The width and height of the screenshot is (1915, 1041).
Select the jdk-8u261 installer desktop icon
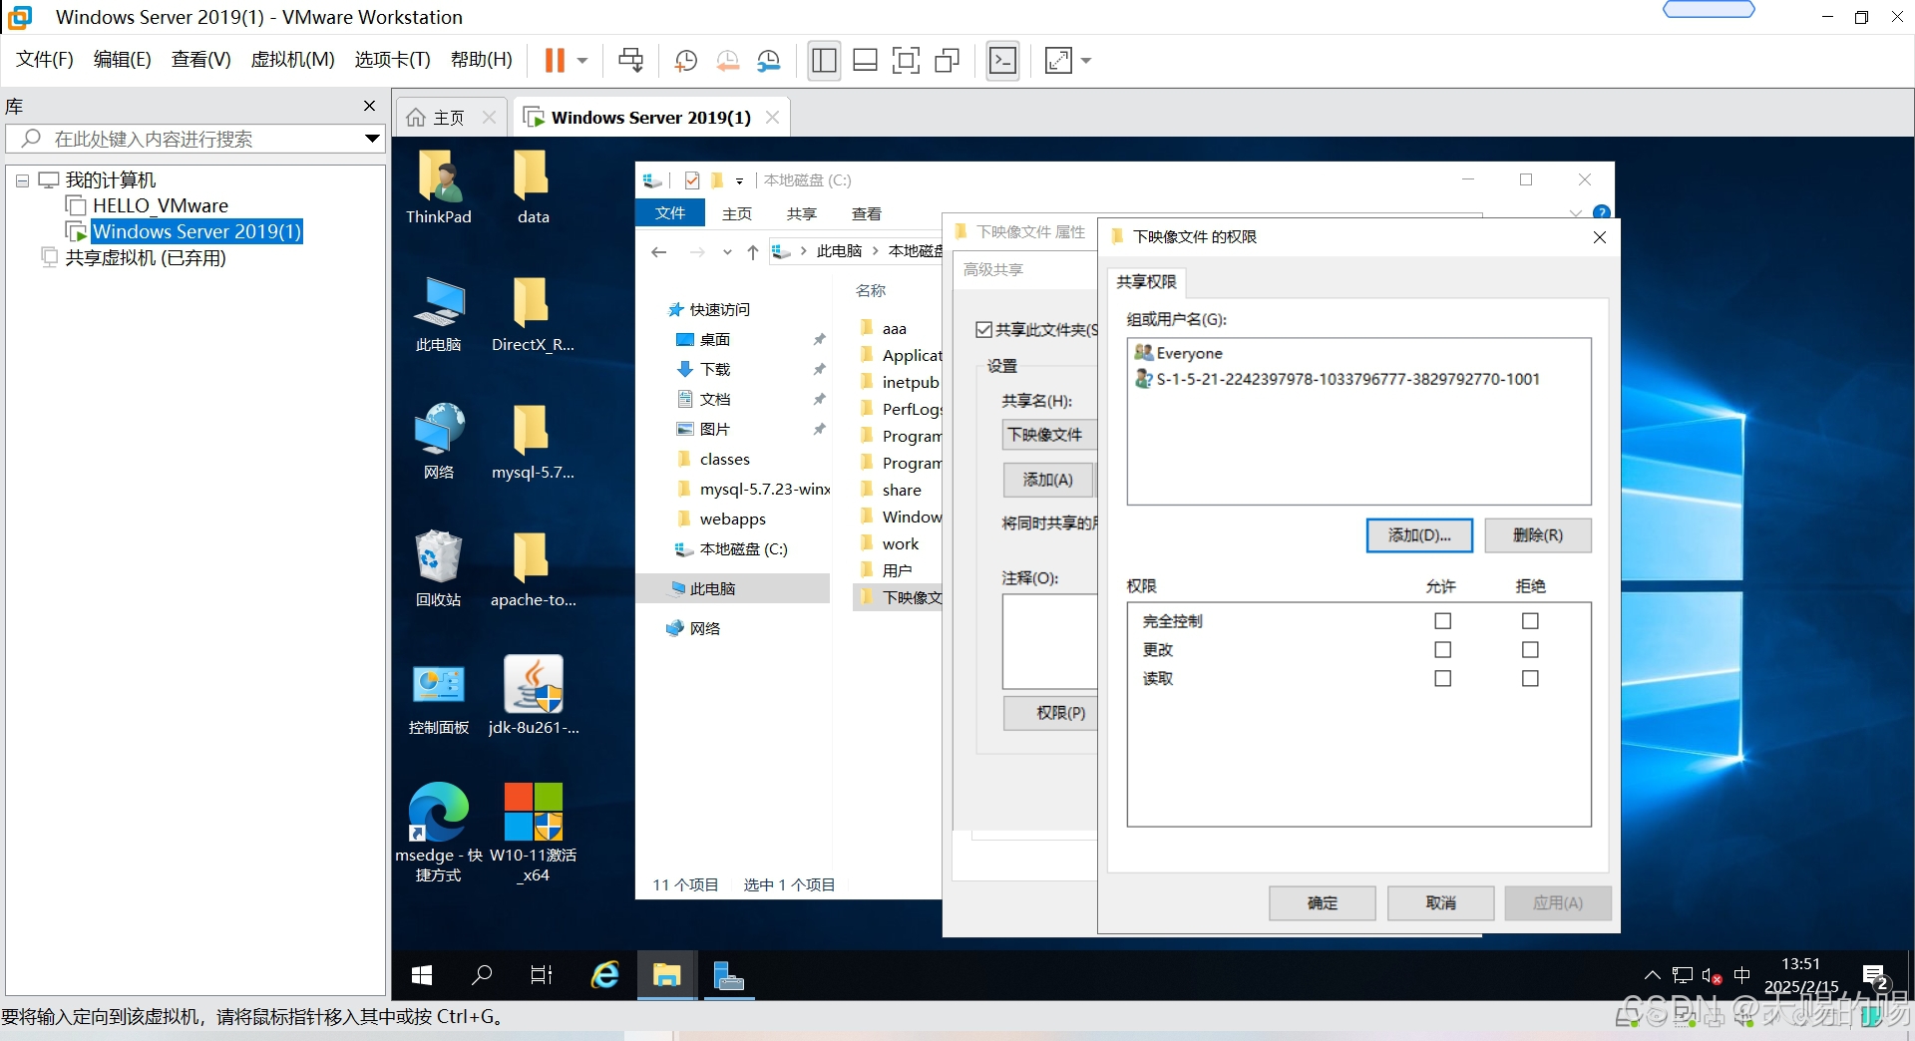pos(534,698)
